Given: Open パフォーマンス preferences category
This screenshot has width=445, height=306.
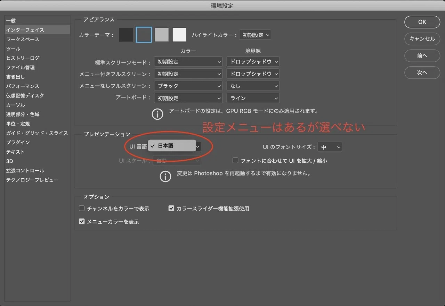Looking at the screenshot, I should pyautogui.click(x=37, y=86).
